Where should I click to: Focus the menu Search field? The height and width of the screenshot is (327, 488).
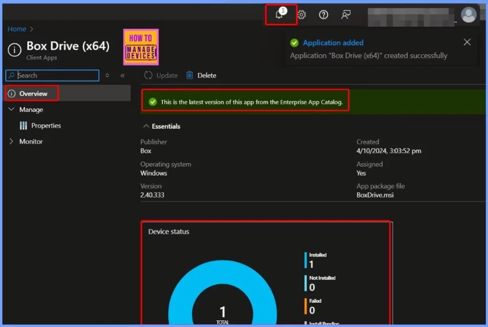pos(52,76)
